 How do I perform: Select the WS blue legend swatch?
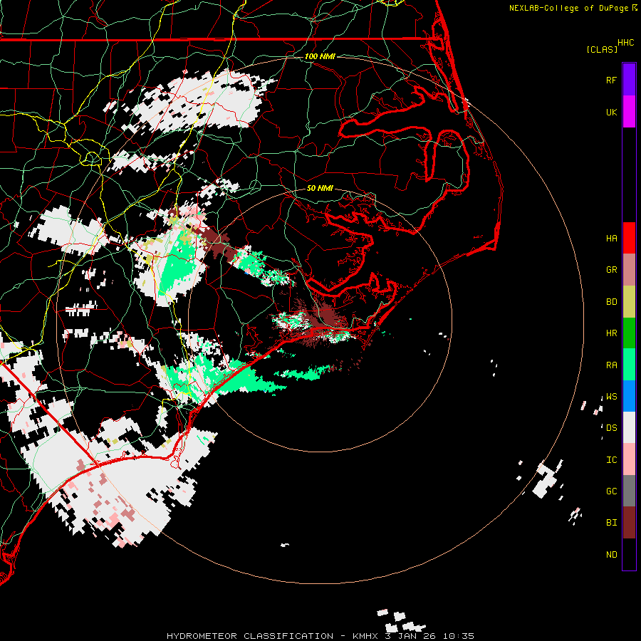629,396
